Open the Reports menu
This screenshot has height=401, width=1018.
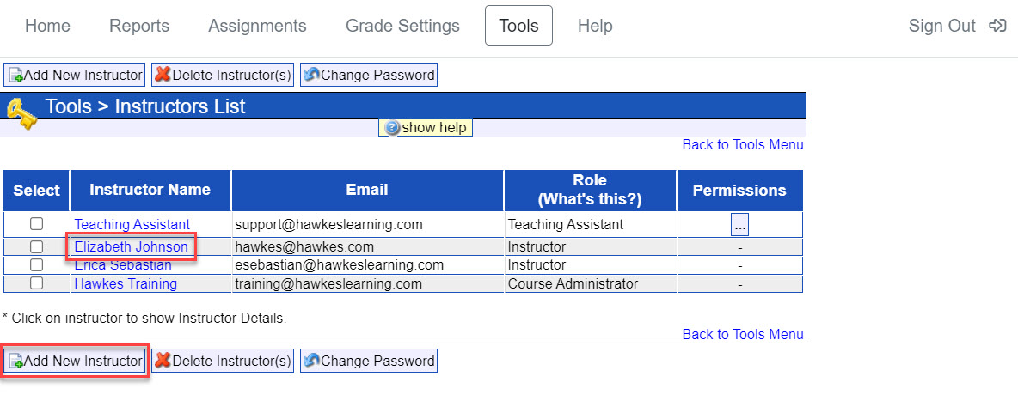click(138, 26)
